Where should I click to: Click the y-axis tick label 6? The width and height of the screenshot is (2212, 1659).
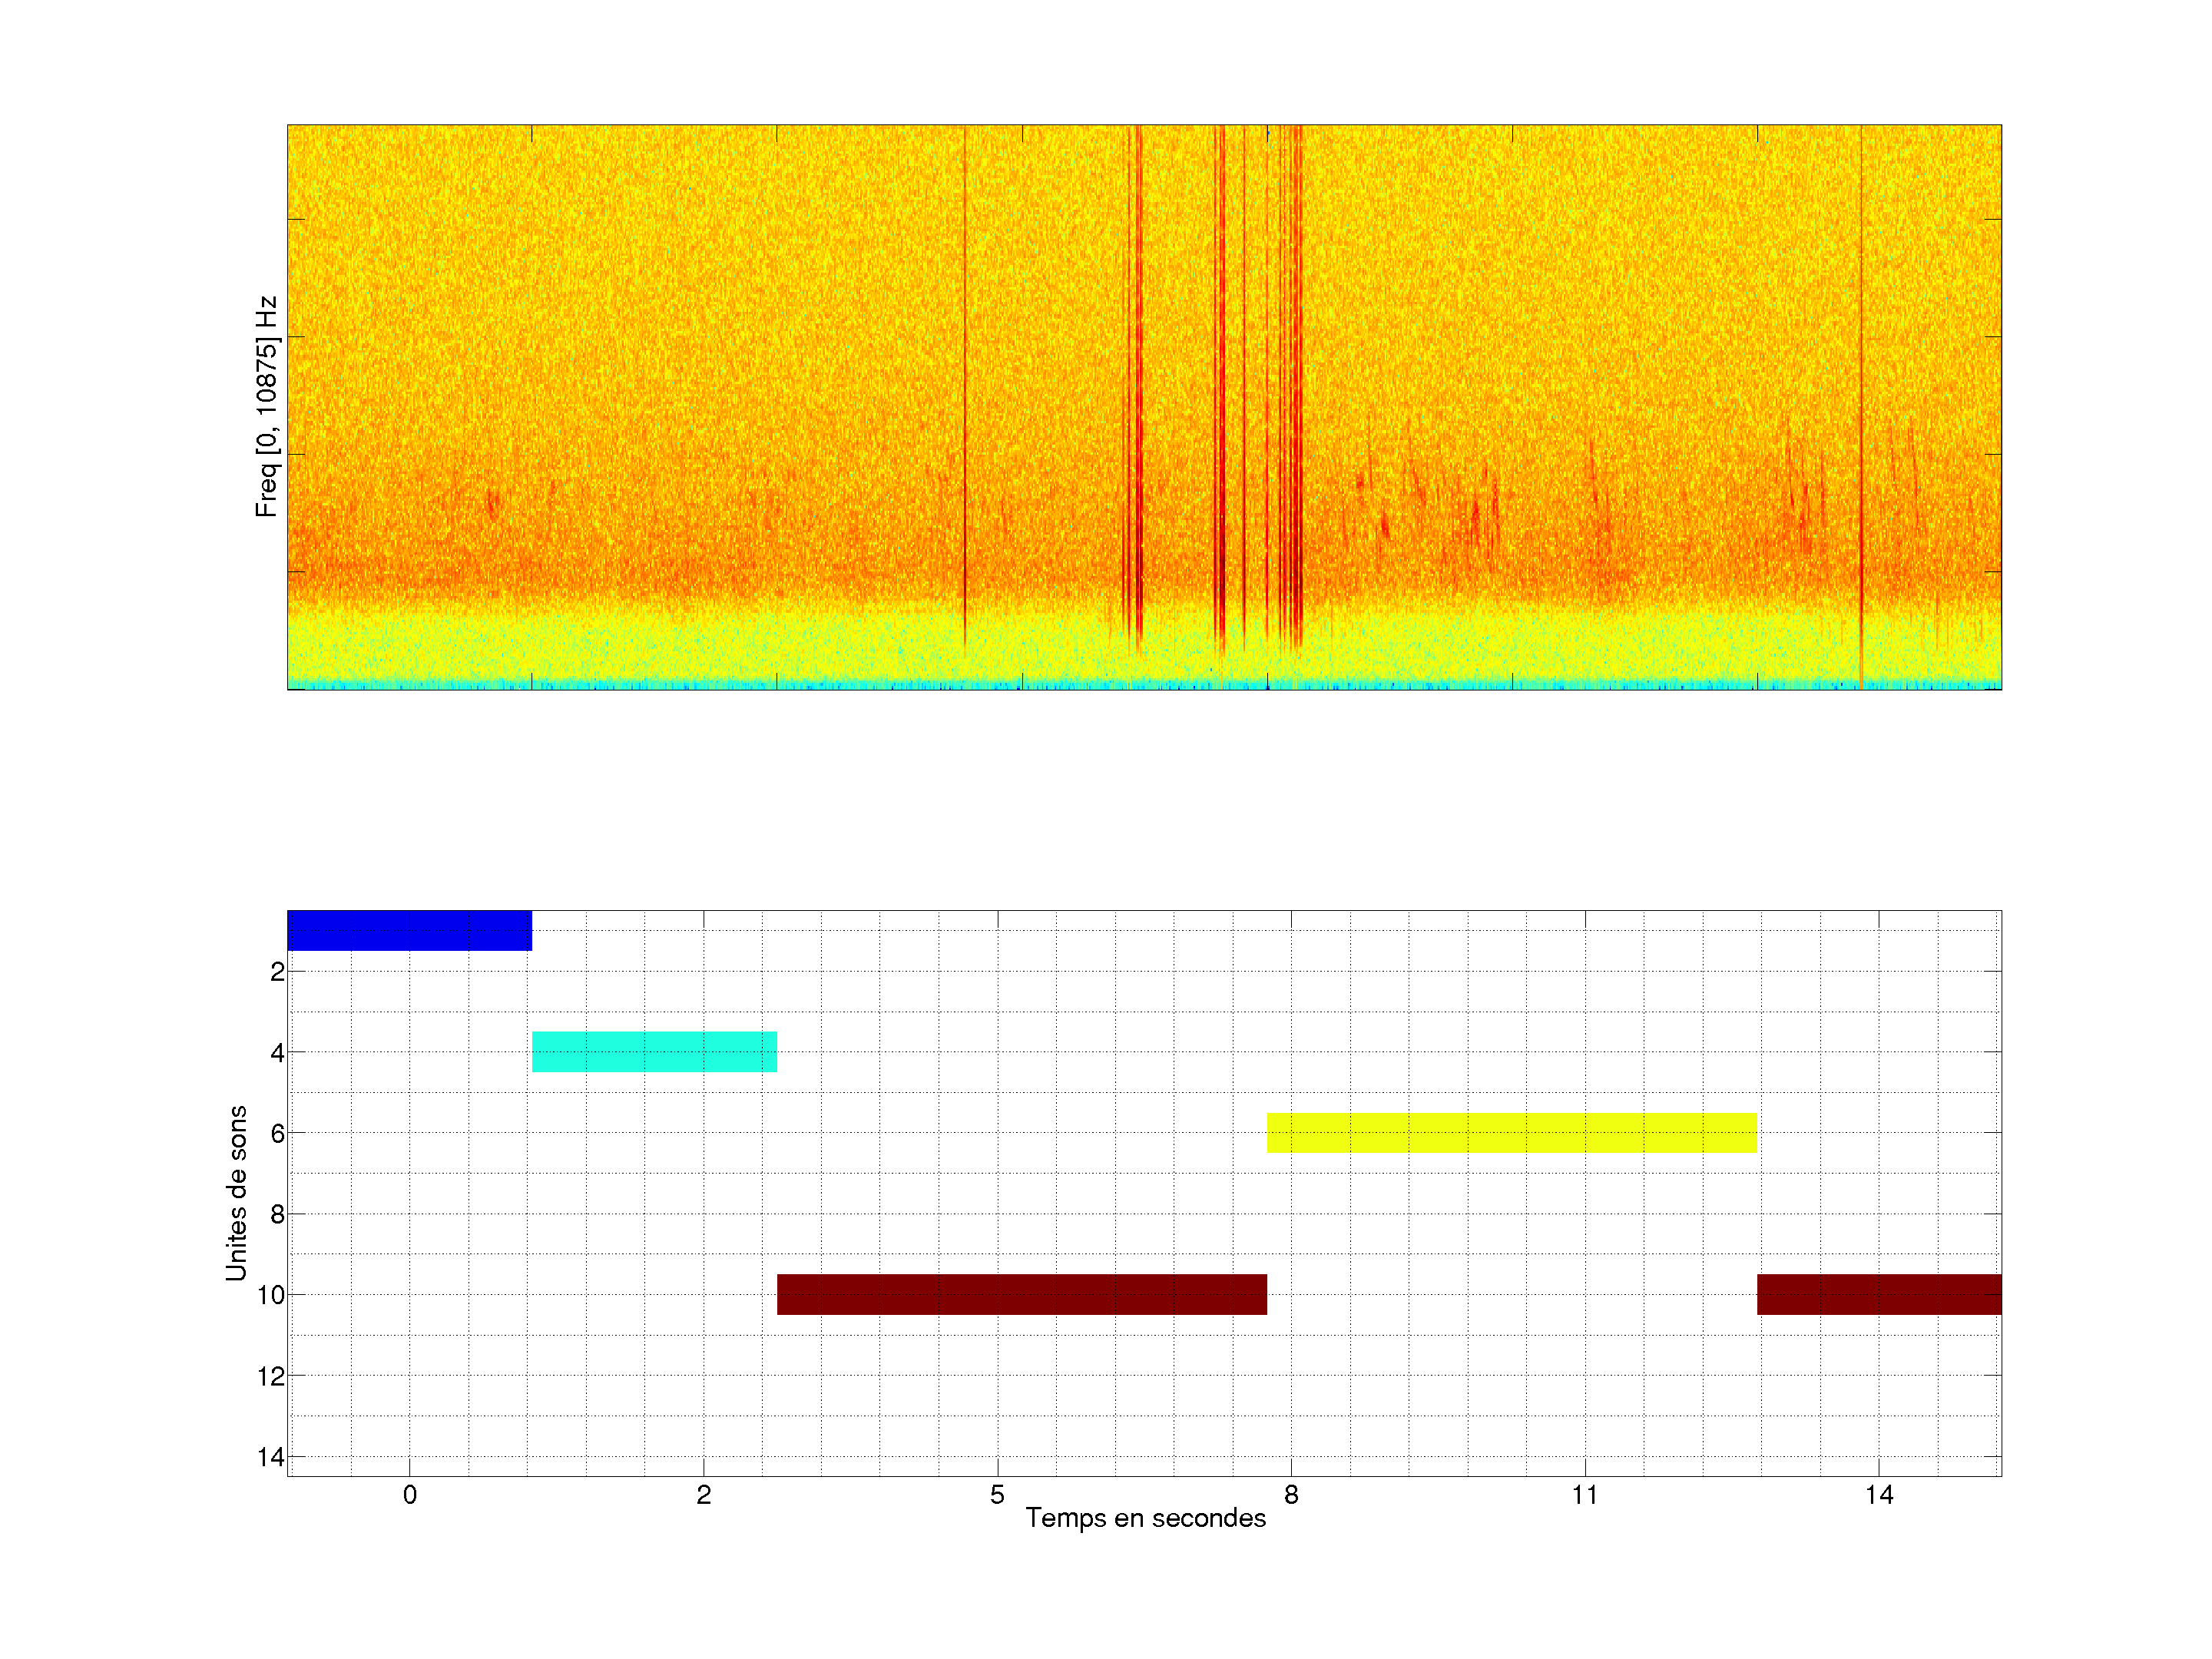pos(277,1133)
